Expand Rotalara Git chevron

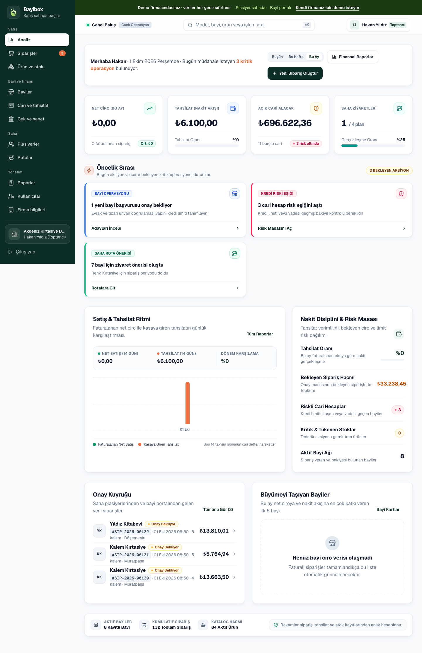238,288
